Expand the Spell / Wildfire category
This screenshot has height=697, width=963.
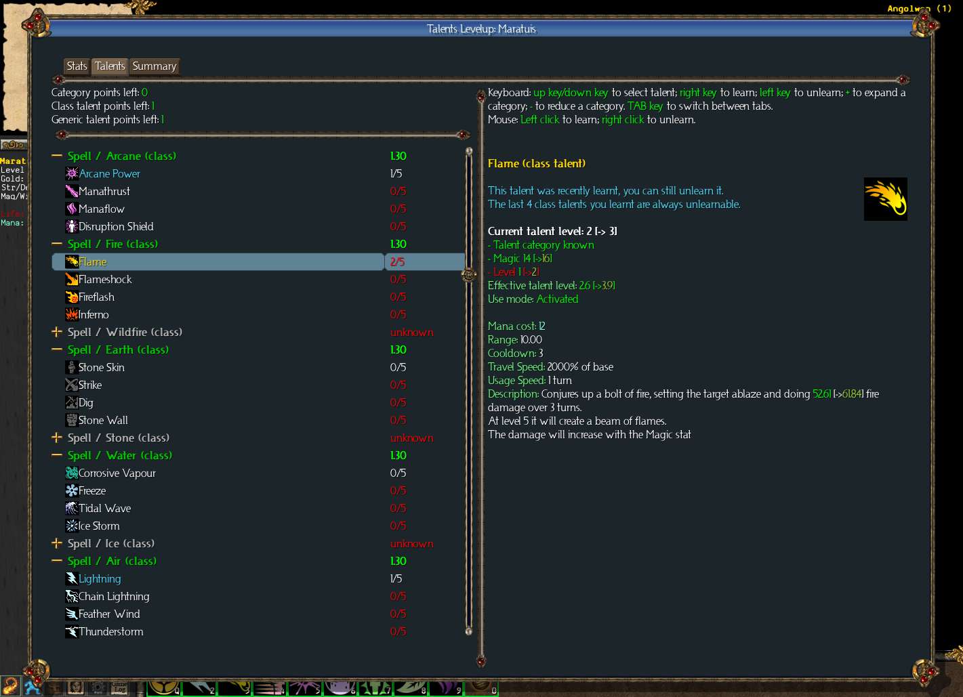point(57,332)
